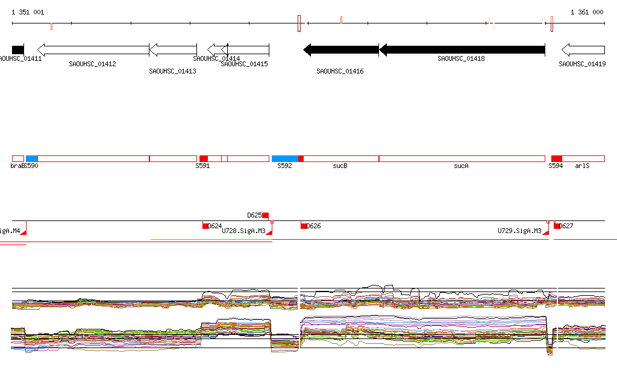Click the U729.SigA.M3 label
Viewport: 617px width, 368px height.
(519, 231)
